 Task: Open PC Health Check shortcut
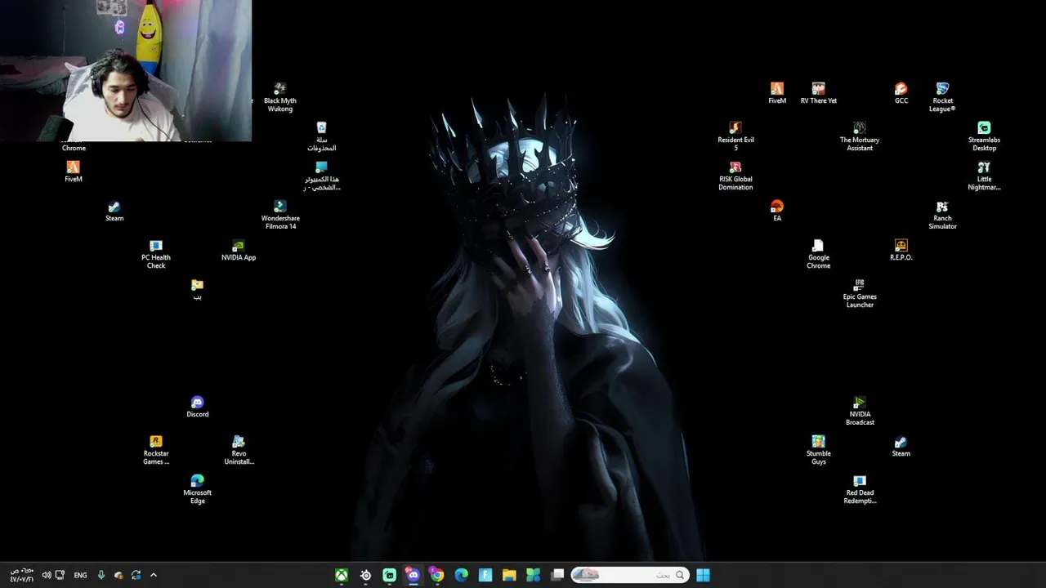(156, 253)
